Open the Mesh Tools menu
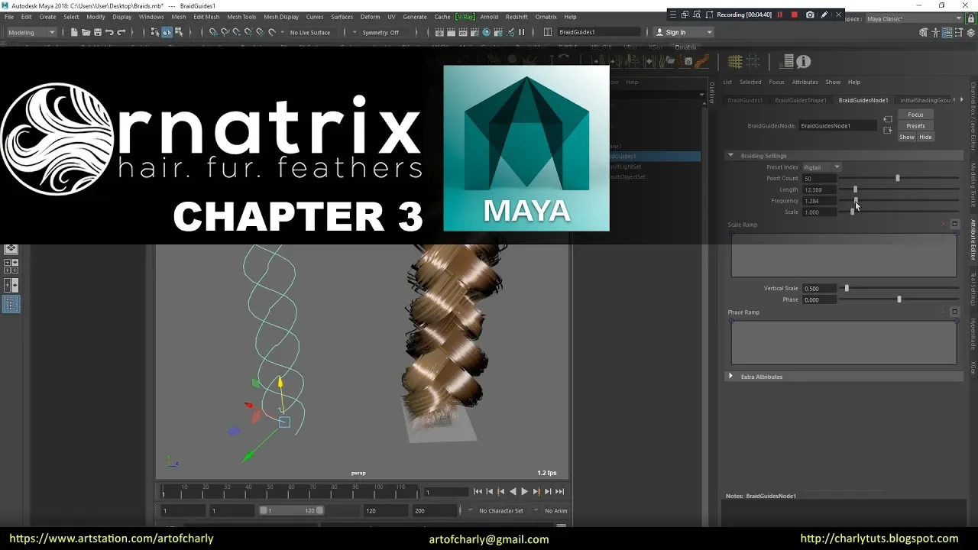This screenshot has height=550, width=978. point(241,17)
